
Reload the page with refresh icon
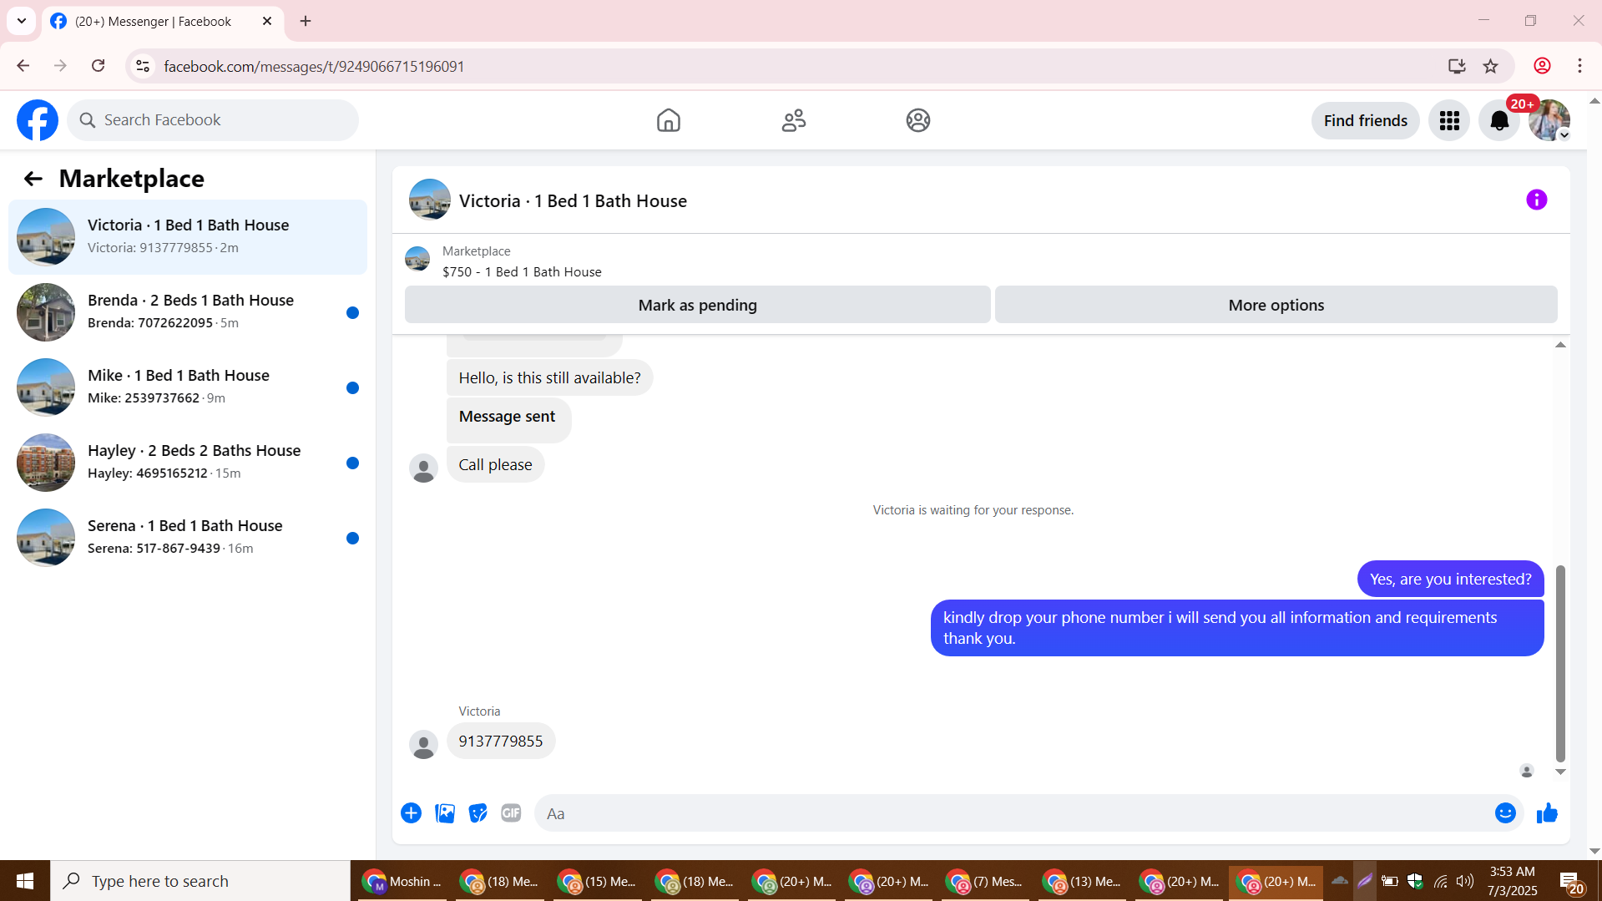[99, 66]
